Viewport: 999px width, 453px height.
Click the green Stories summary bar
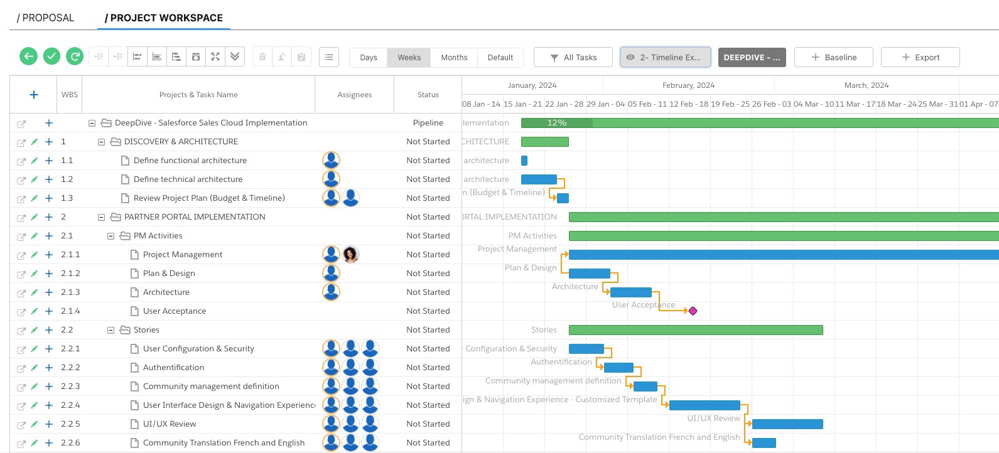pyautogui.click(x=696, y=330)
